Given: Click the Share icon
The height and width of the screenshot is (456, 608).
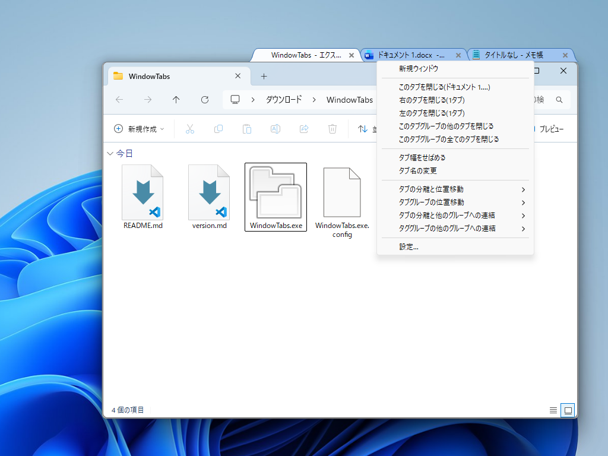Looking at the screenshot, I should pos(303,128).
